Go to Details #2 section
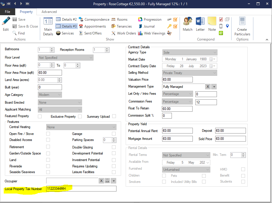Viewport: 272px width, 203px height. coord(67,20)
